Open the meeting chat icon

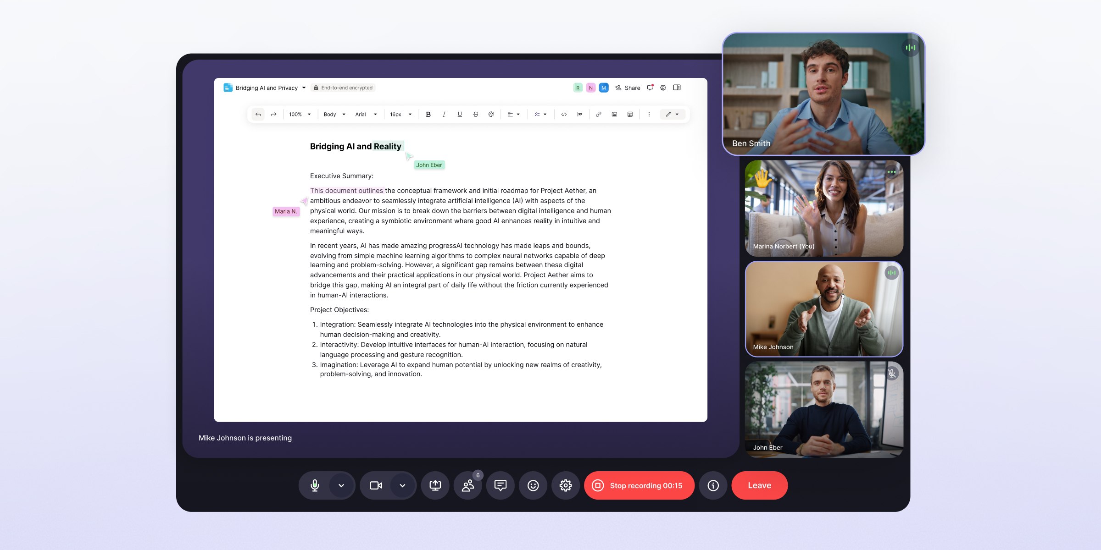coord(500,485)
